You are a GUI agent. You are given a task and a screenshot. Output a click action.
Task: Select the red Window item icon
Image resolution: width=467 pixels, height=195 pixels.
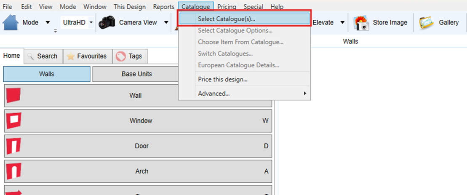point(13,121)
